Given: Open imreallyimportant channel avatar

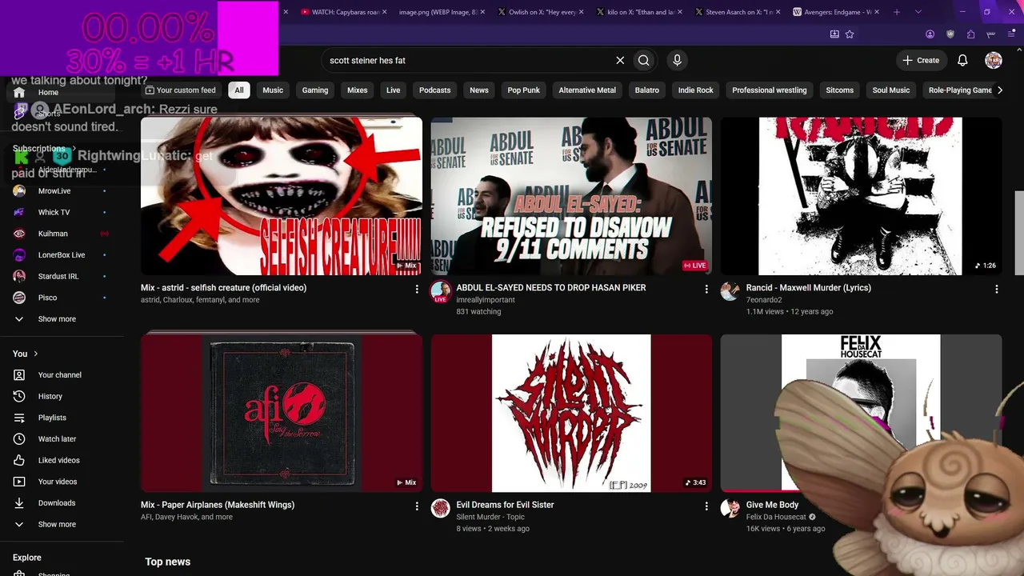Looking at the screenshot, I should (x=441, y=292).
